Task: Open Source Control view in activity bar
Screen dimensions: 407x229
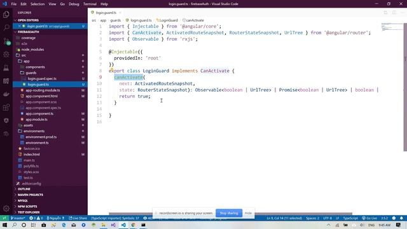Action: [6, 41]
